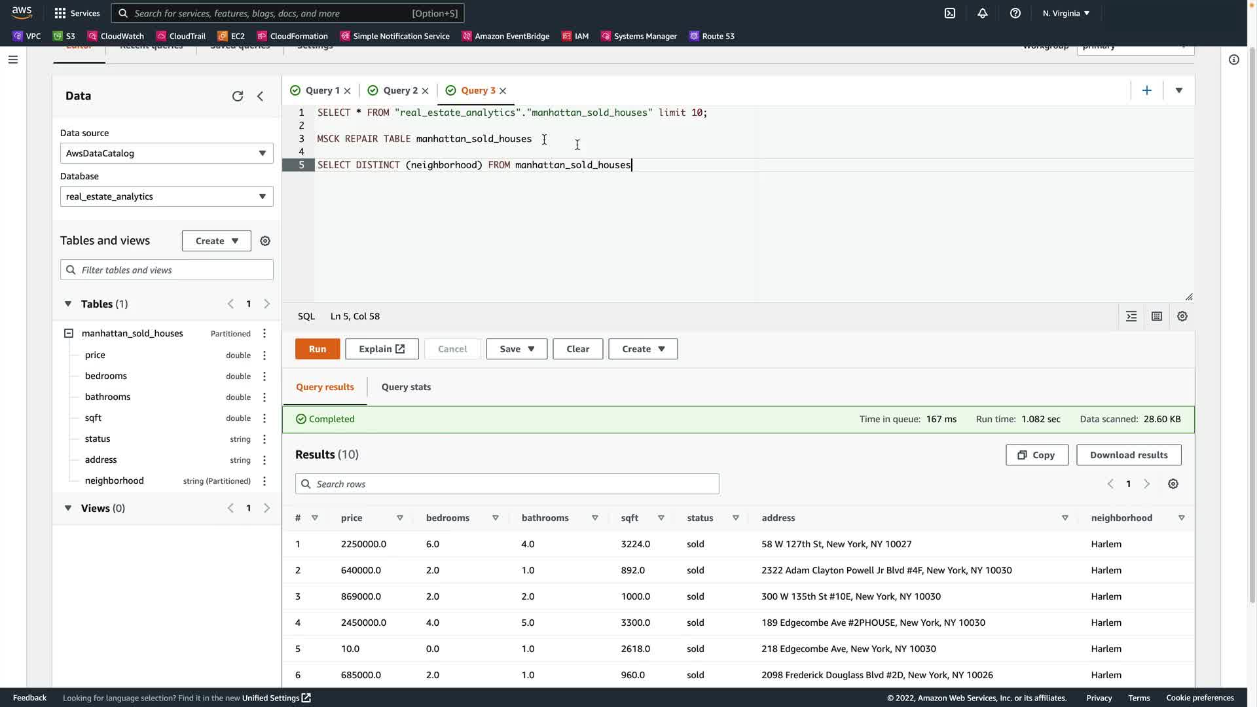Add a new query tab

pos(1146,91)
